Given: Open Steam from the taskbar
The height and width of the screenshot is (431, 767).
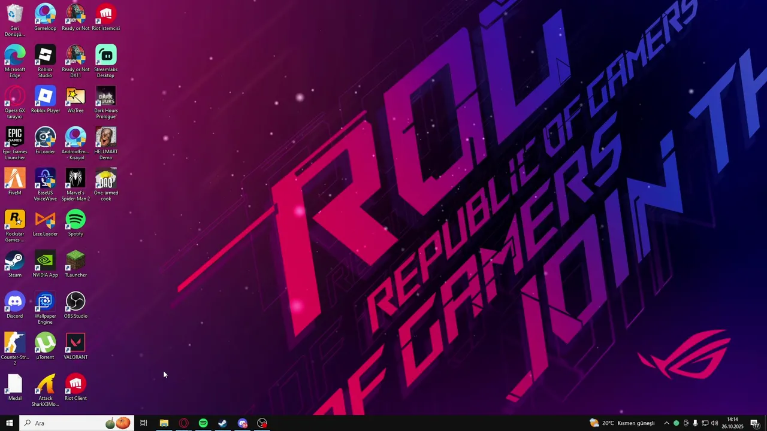Looking at the screenshot, I should [x=222, y=423].
